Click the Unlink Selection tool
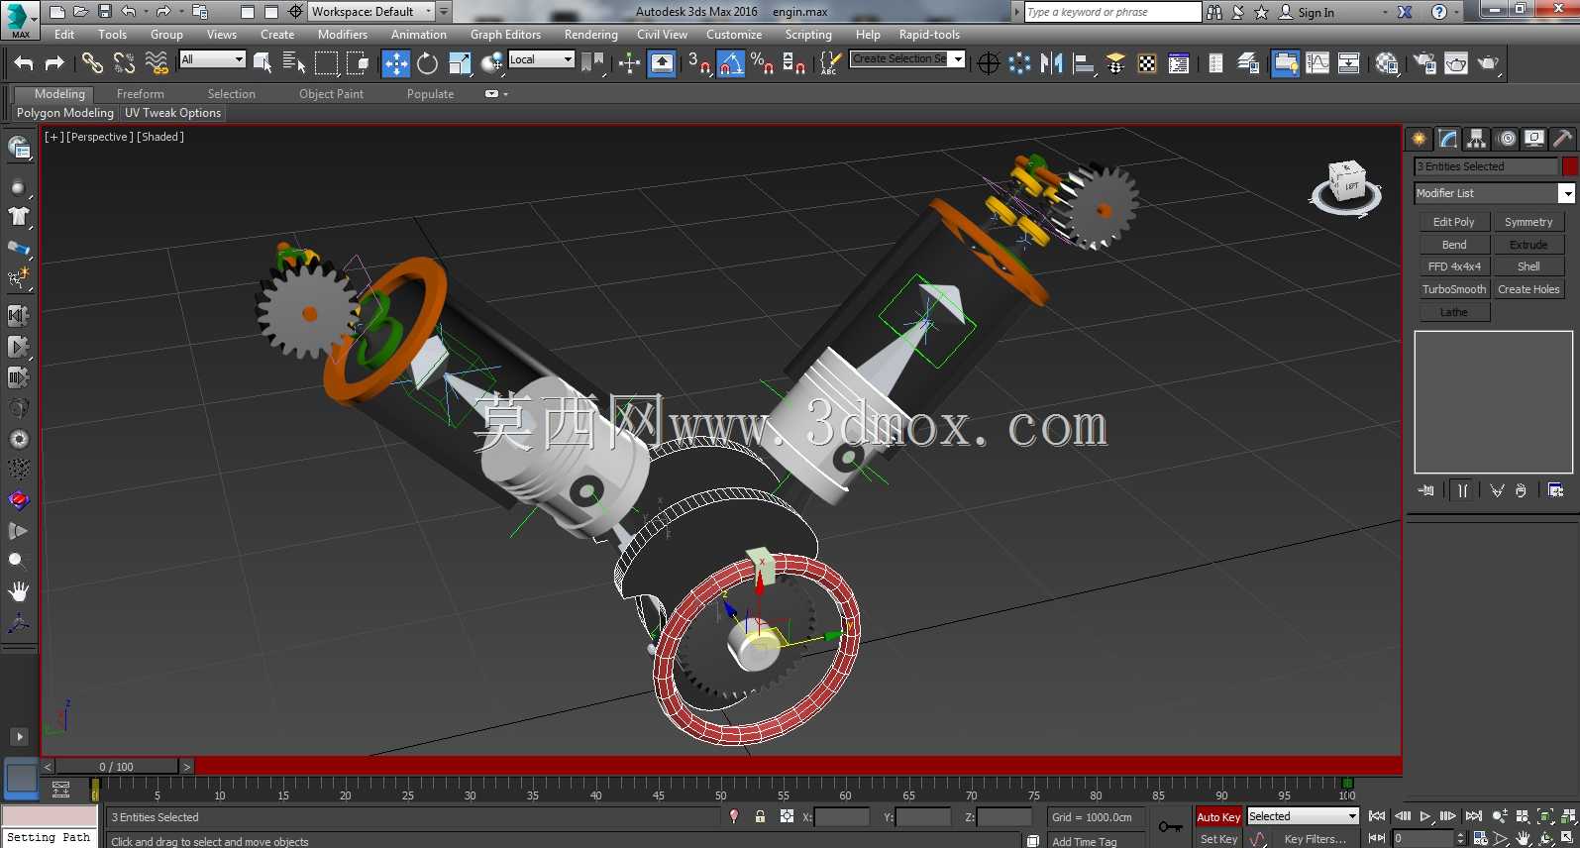Viewport: 1580px width, 848px height. point(124,63)
